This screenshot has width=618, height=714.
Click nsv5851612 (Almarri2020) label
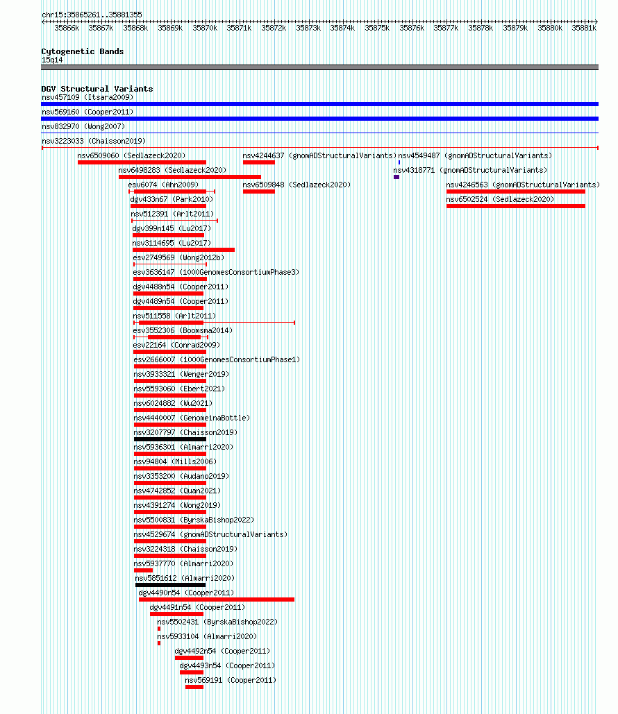pos(185,578)
